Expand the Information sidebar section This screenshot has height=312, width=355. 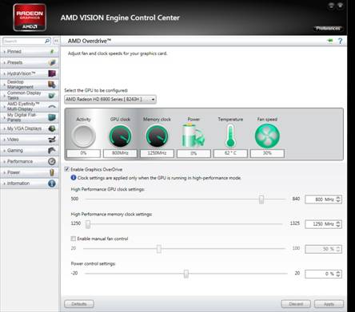pos(4,184)
